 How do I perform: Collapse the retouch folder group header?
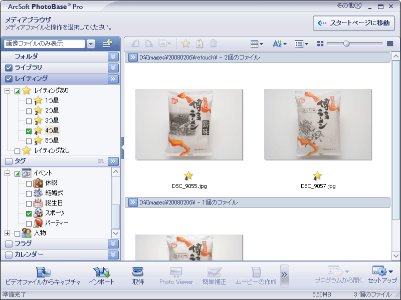(133, 57)
